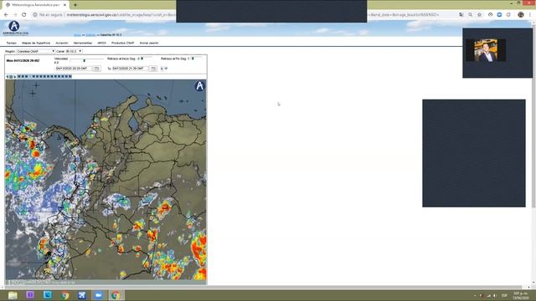The width and height of the screenshot is (536, 301).
Task: Play the satellite animation forward
Action: [15, 77]
